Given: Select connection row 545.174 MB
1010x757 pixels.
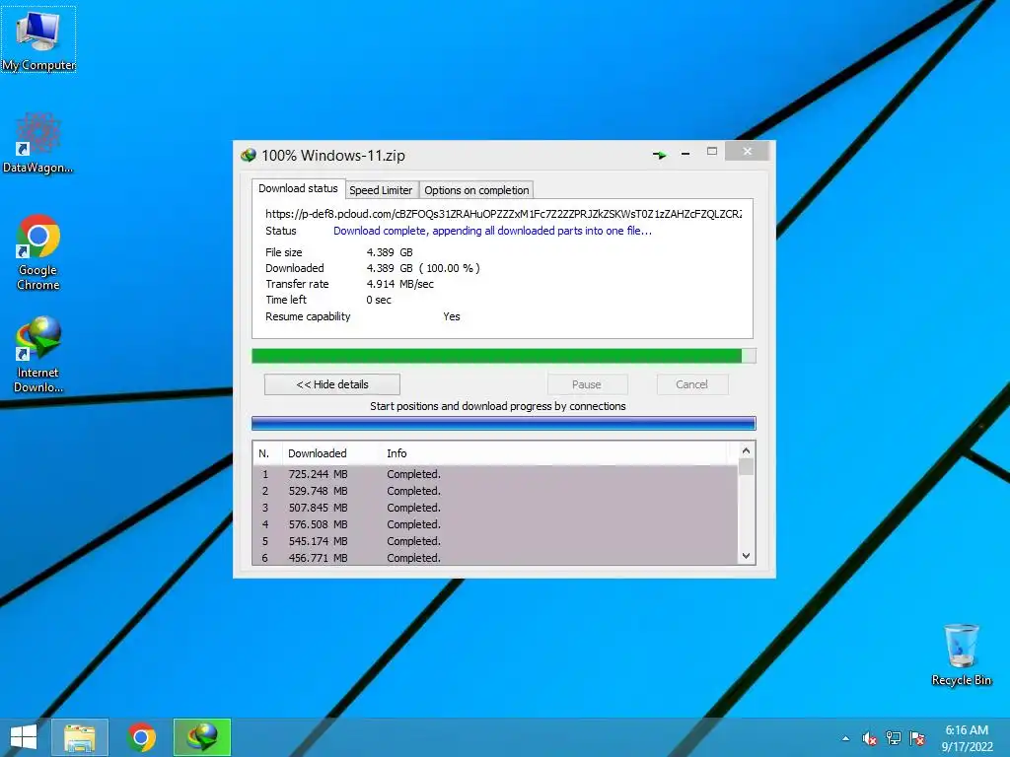Looking at the screenshot, I should (495, 541).
